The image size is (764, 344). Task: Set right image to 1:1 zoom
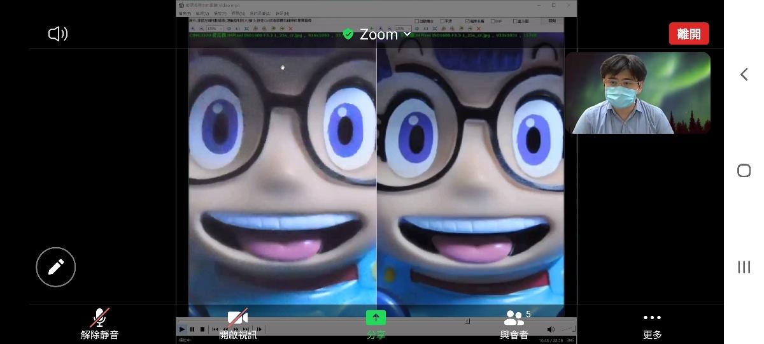point(425,29)
